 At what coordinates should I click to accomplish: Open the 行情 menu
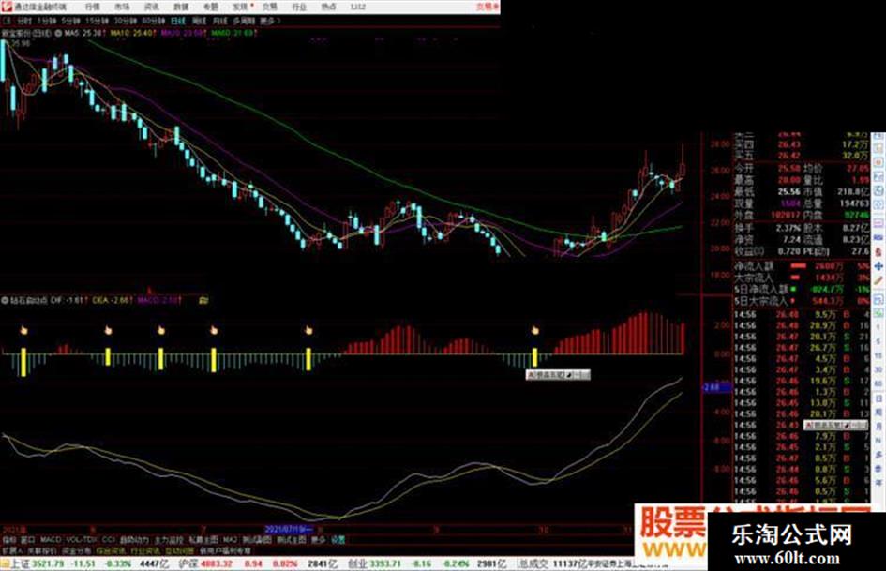[92, 7]
